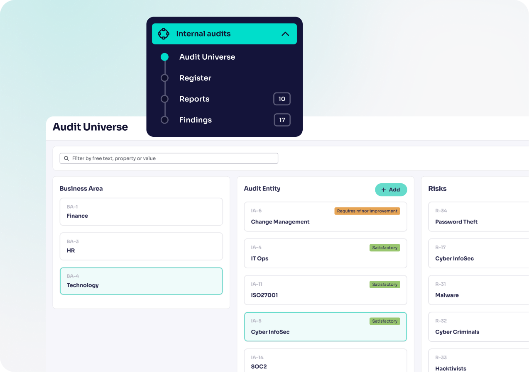Click the Findings count badge showing 17
The image size is (529, 372).
pyautogui.click(x=282, y=120)
